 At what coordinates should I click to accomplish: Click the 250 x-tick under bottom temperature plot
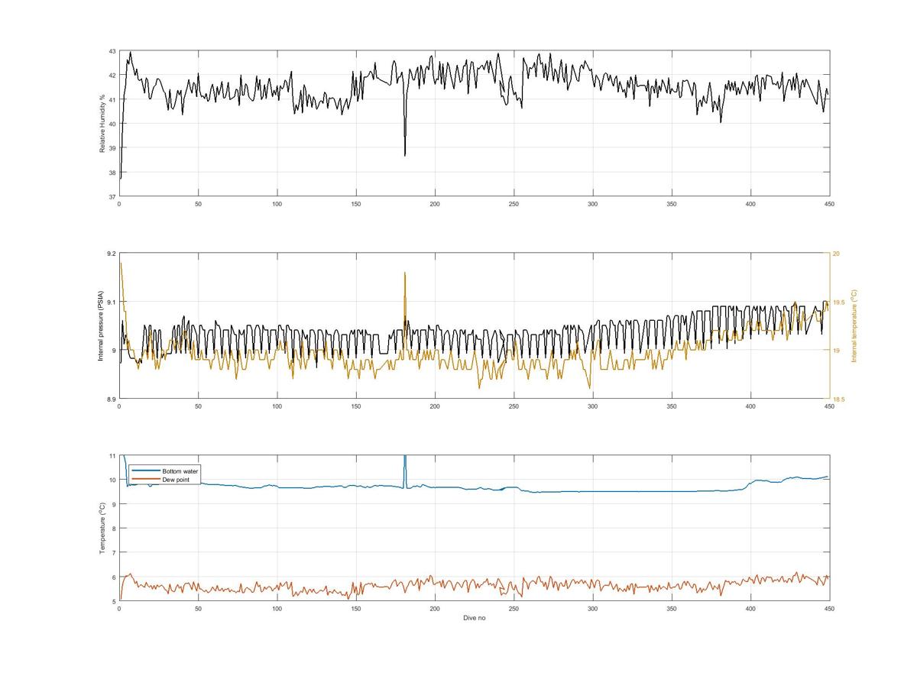(514, 609)
